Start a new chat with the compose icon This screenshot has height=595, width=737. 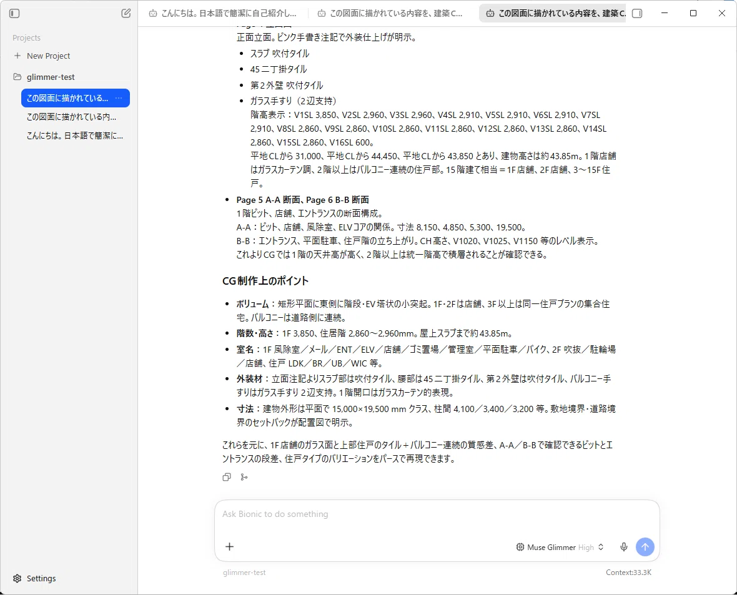click(x=126, y=13)
